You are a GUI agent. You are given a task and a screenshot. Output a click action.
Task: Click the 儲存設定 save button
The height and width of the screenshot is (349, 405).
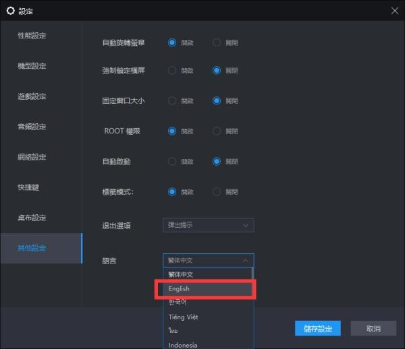point(317,329)
